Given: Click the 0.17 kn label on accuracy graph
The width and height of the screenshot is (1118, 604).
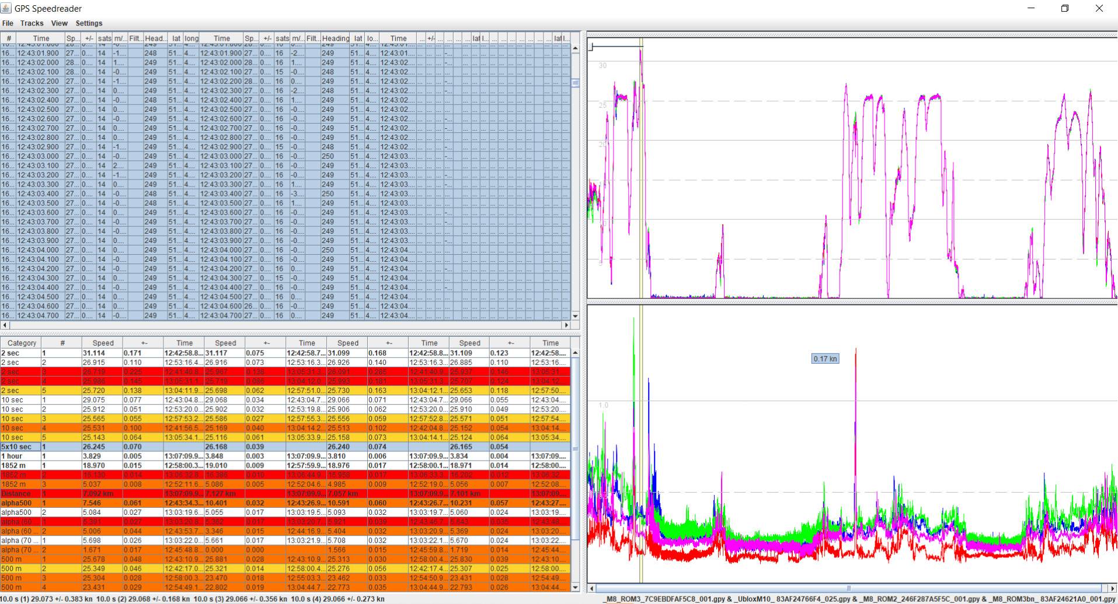Looking at the screenshot, I should [825, 359].
